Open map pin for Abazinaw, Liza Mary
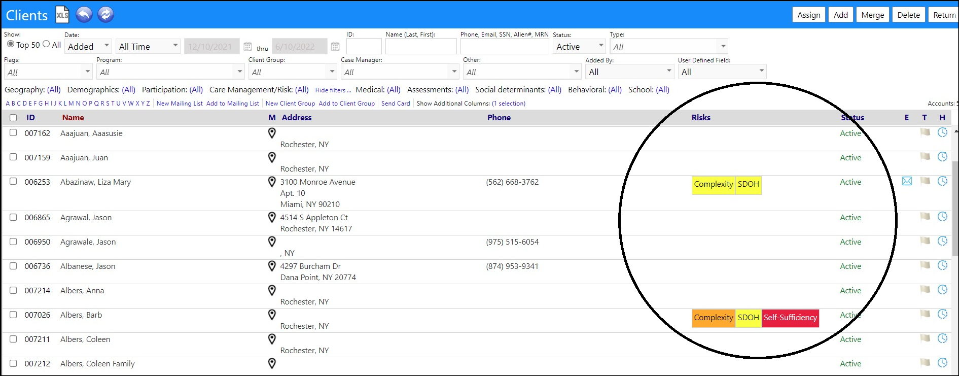 click(272, 182)
